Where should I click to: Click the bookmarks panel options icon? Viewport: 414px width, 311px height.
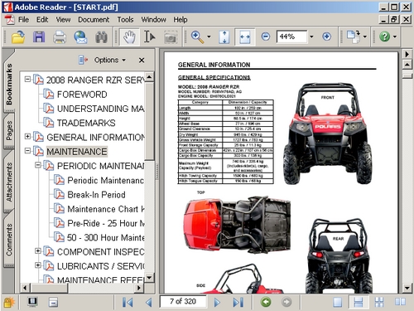(83, 60)
